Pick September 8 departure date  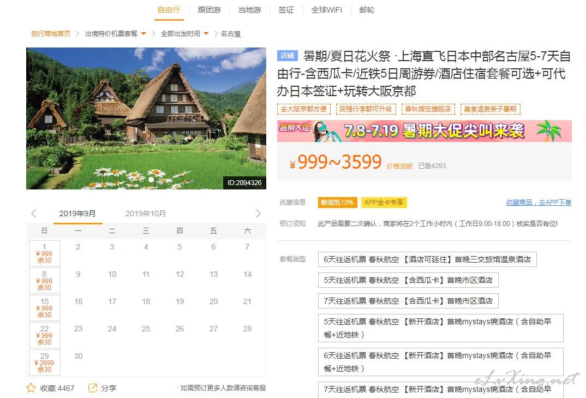(45, 281)
